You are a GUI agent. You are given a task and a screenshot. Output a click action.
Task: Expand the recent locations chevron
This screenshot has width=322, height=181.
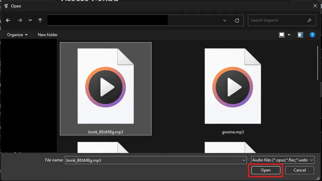tap(30, 20)
